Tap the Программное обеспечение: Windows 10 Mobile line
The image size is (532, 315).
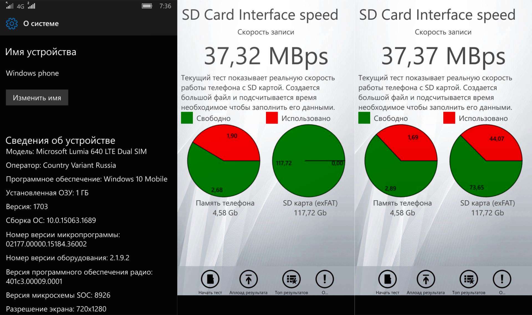[x=87, y=179]
